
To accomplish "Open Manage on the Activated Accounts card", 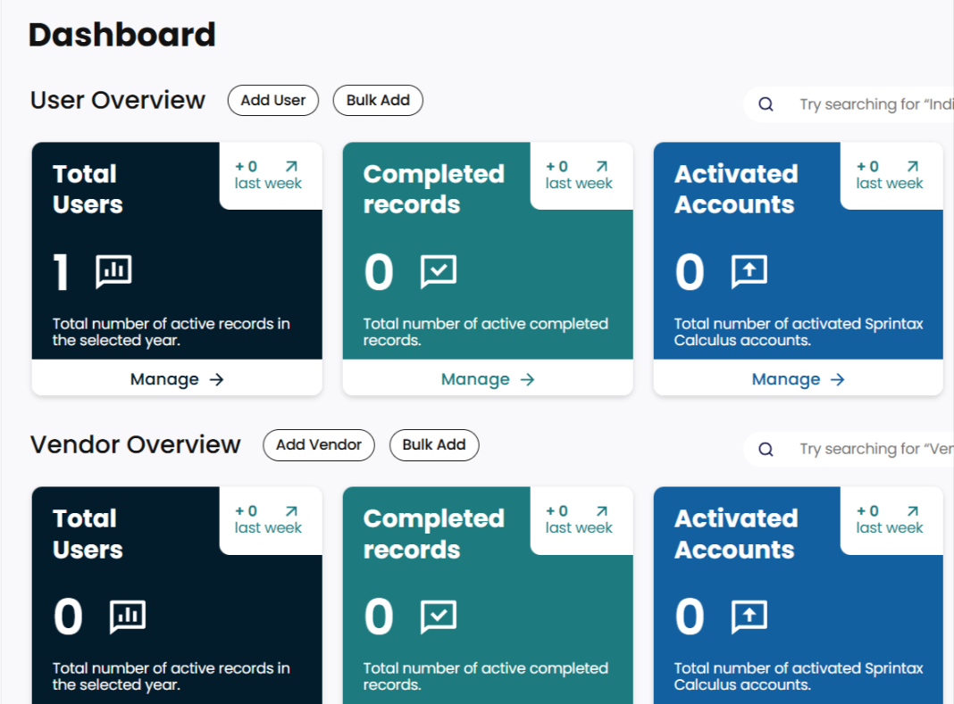I will 798,378.
